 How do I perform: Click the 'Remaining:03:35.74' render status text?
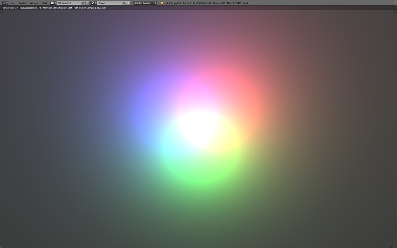tap(30, 8)
